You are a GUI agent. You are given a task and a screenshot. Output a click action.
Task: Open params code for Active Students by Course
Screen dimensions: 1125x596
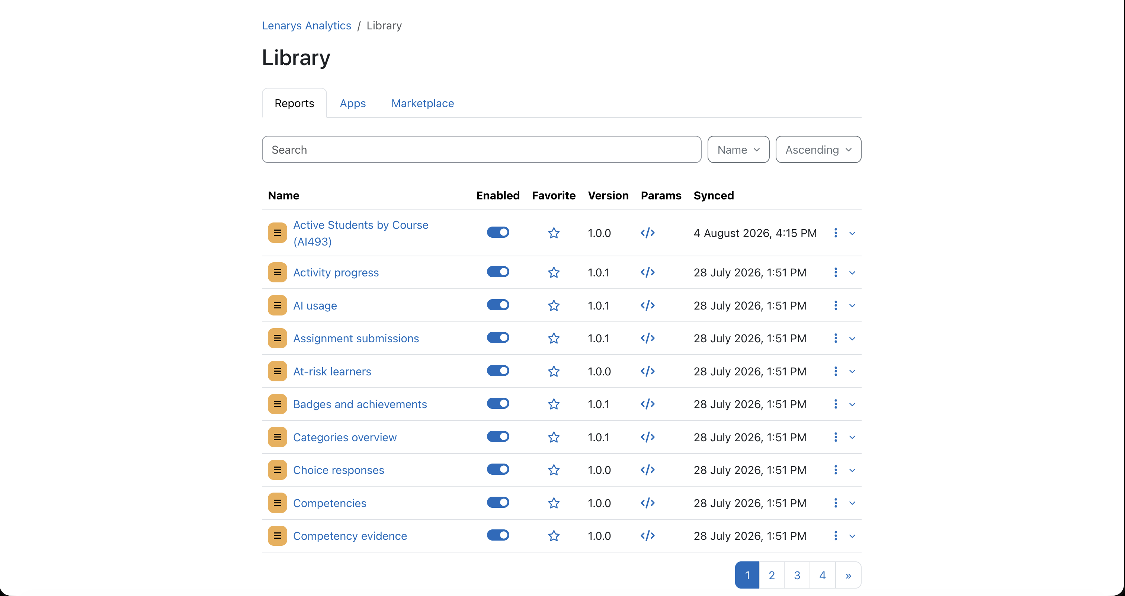(x=647, y=233)
